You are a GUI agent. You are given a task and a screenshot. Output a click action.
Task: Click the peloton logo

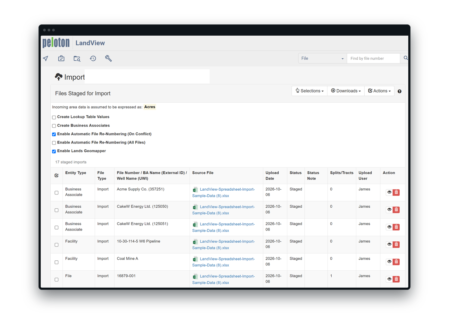point(56,42)
